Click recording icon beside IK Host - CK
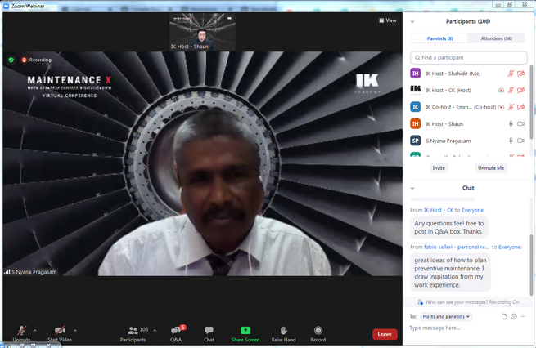The height and width of the screenshot is (348, 536). [501, 90]
